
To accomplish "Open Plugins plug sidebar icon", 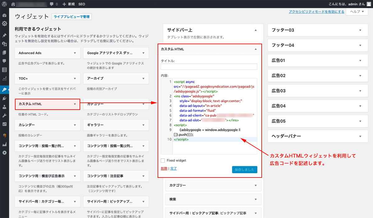I will click(x=4, y=98).
